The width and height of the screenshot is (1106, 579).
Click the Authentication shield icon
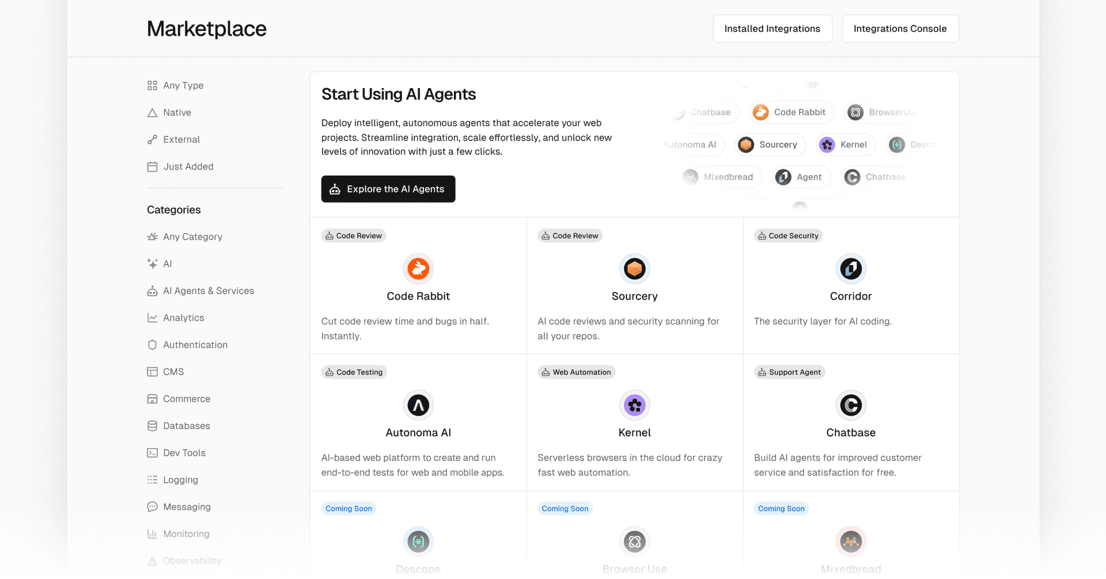(x=152, y=344)
